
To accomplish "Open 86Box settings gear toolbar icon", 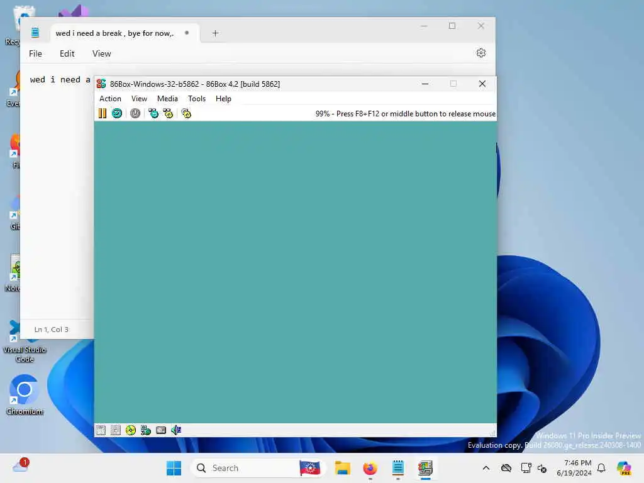I will [x=186, y=113].
